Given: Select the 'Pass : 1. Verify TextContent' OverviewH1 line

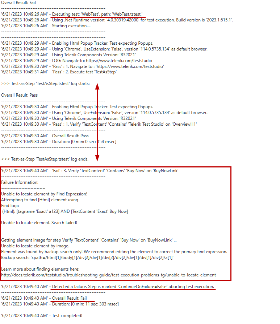Looking at the screenshot, I should (x=99, y=124).
